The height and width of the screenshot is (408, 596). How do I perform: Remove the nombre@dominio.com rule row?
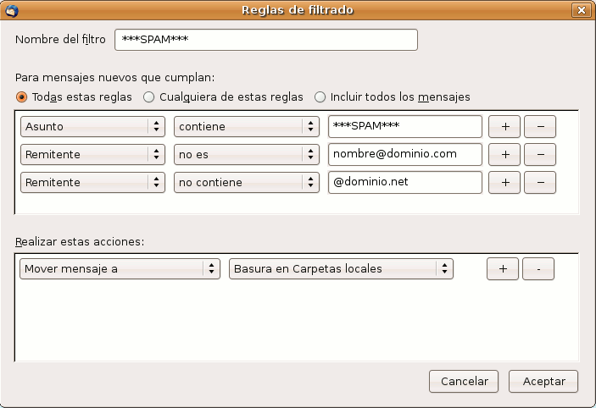[x=540, y=155]
